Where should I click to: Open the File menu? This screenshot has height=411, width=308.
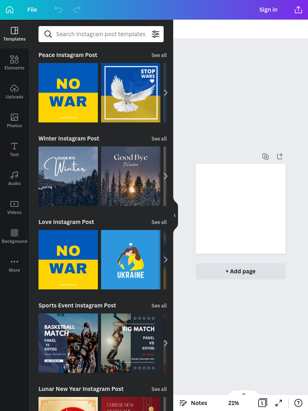(x=32, y=10)
